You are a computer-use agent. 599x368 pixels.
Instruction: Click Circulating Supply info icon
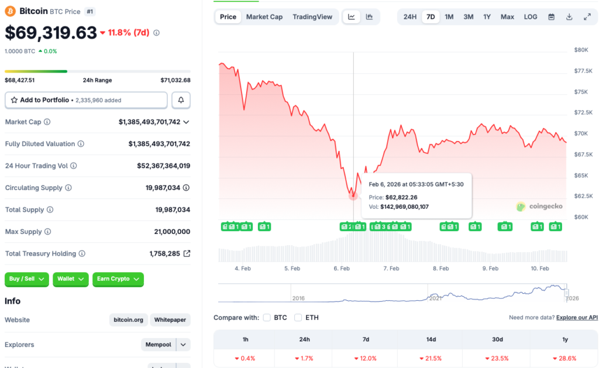[68, 188]
